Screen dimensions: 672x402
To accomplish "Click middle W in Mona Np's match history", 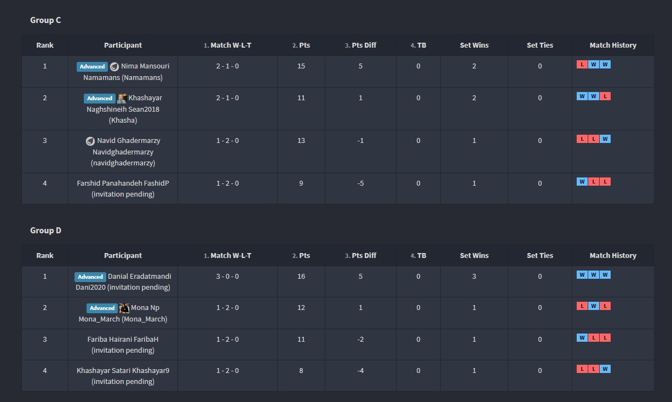I will tap(593, 306).
